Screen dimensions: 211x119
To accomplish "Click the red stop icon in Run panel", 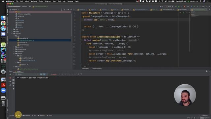I will [x=10, y=78].
